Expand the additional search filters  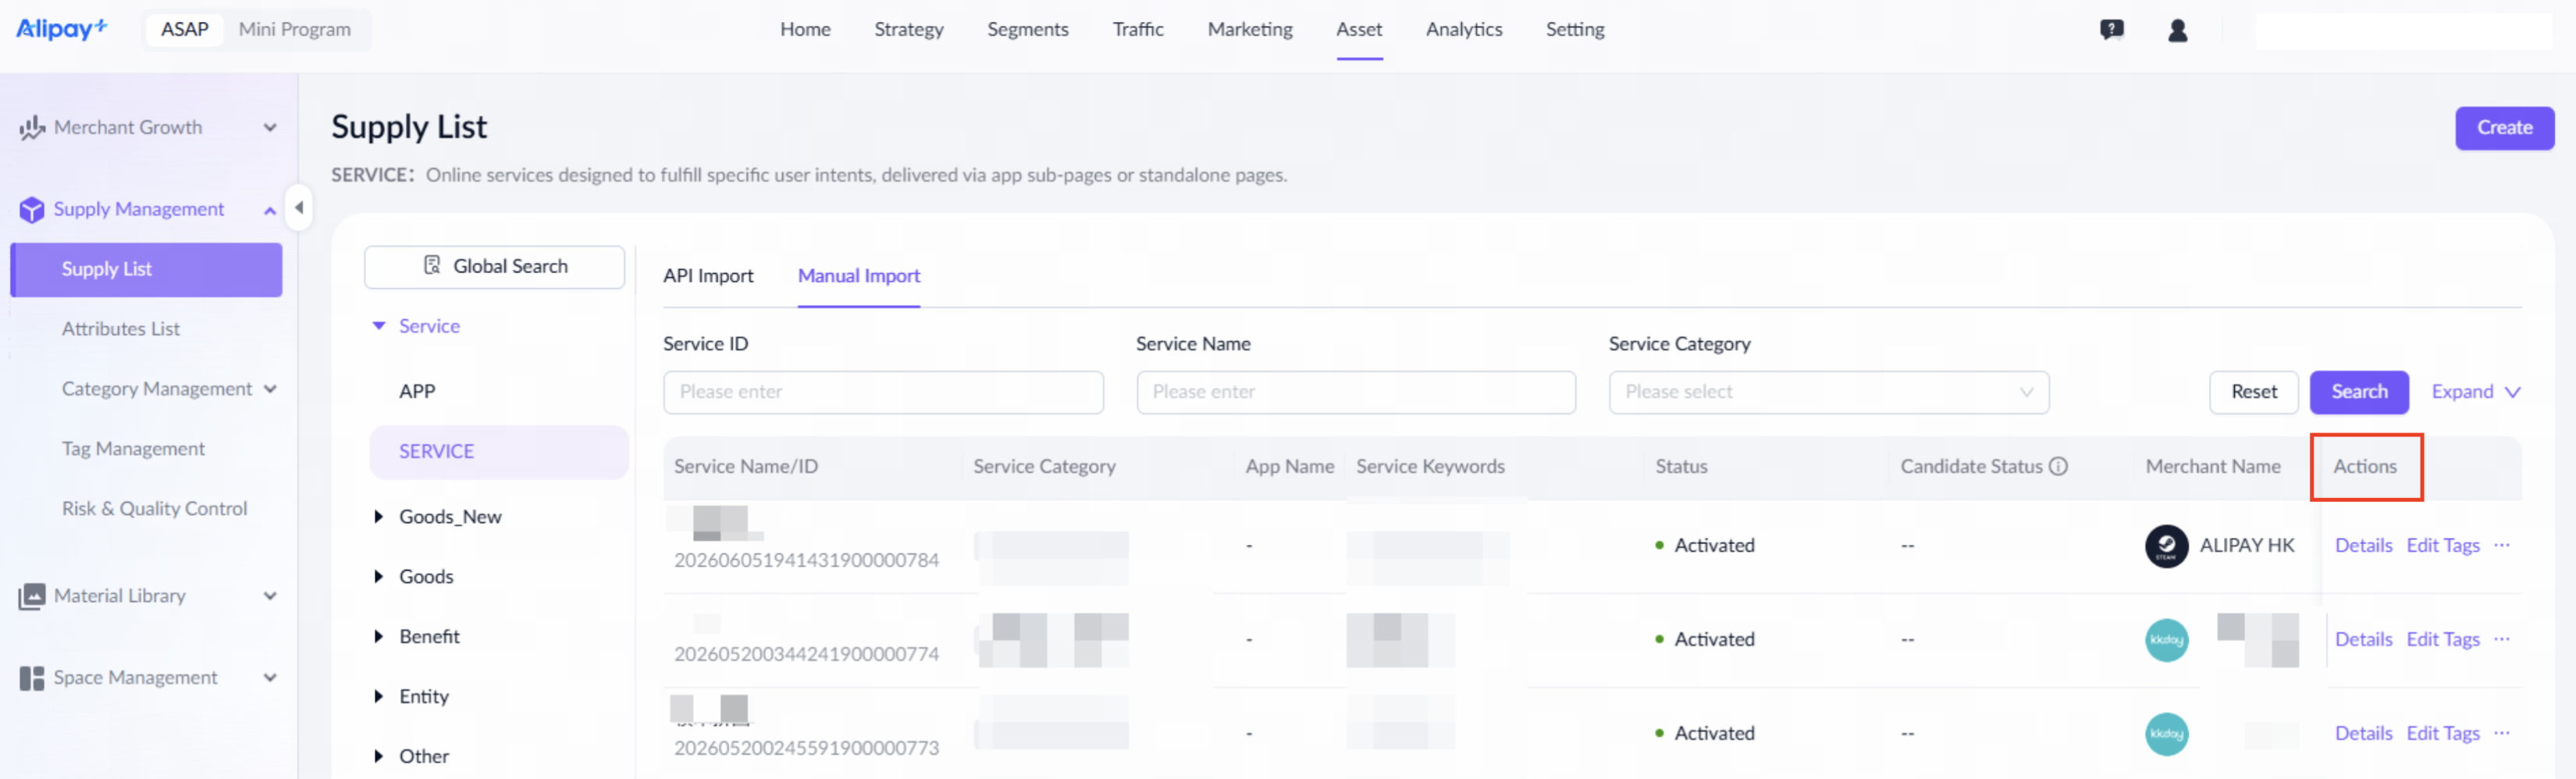pyautogui.click(x=2475, y=392)
